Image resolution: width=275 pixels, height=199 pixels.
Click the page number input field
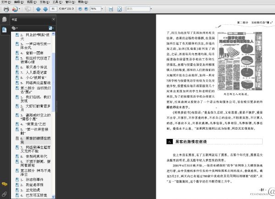[x=53, y=9]
